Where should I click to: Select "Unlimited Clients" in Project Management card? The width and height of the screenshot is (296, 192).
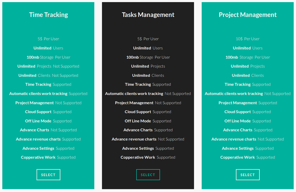click(248, 75)
